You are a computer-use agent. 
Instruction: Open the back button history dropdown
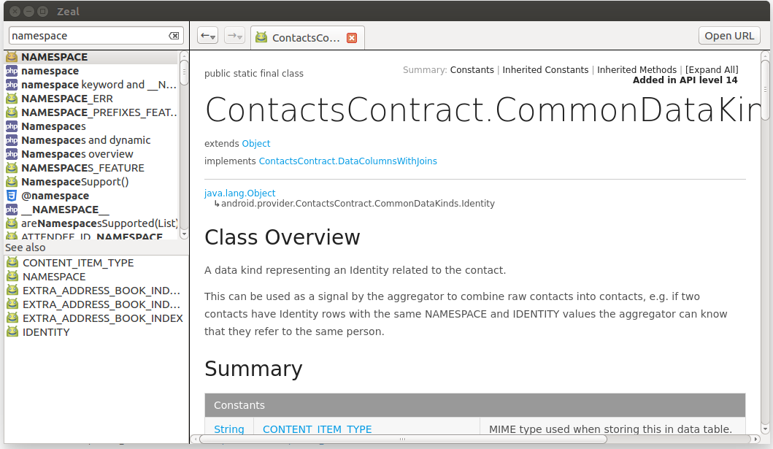[x=212, y=38]
